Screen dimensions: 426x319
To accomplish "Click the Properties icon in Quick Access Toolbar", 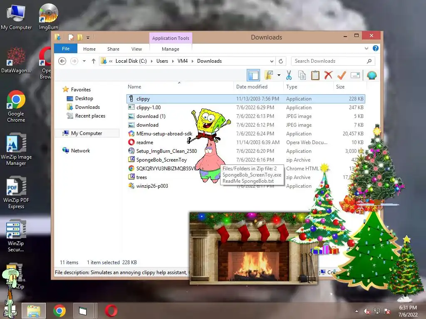I will 71,37.
